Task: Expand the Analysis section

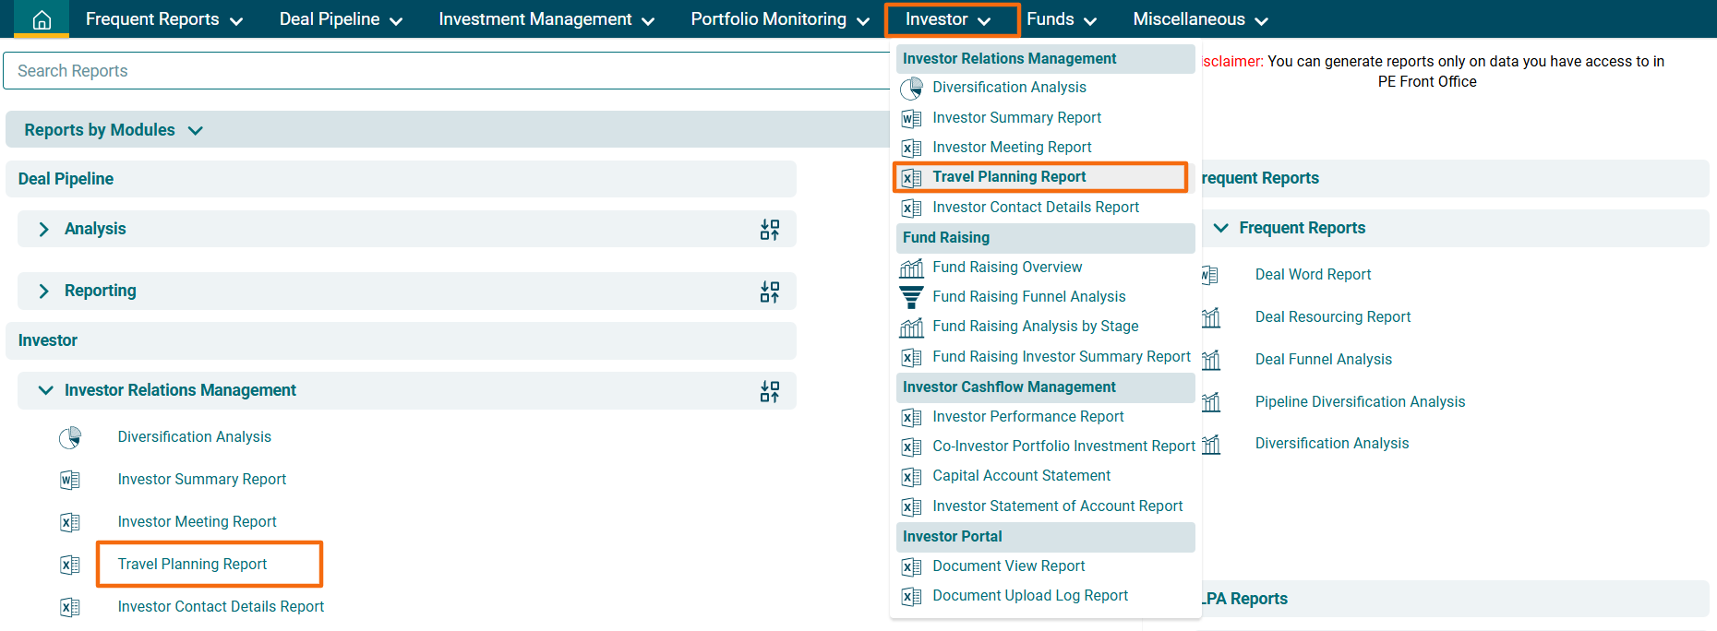Action: 43,230
